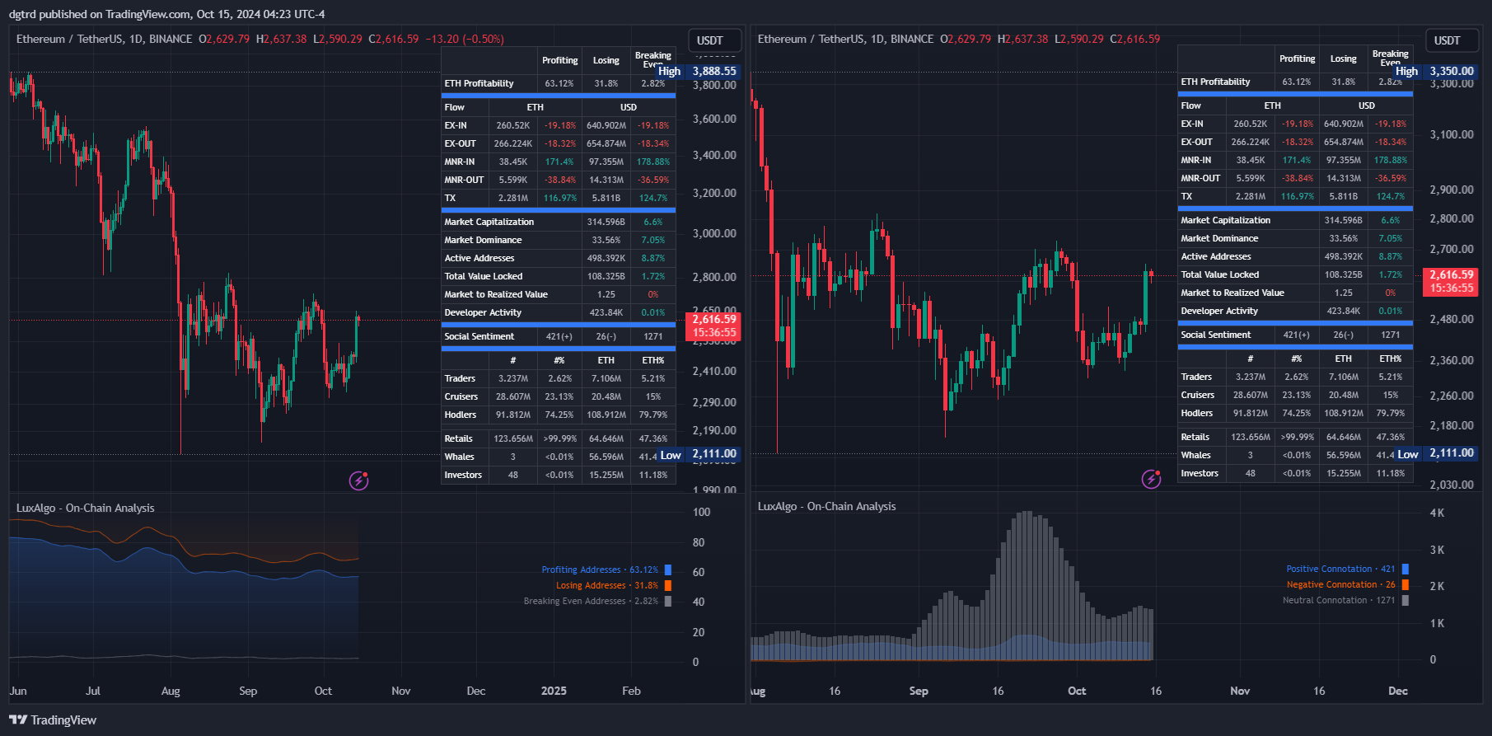
Task: Click the Nov label on right time axis
Action: click(x=1240, y=691)
